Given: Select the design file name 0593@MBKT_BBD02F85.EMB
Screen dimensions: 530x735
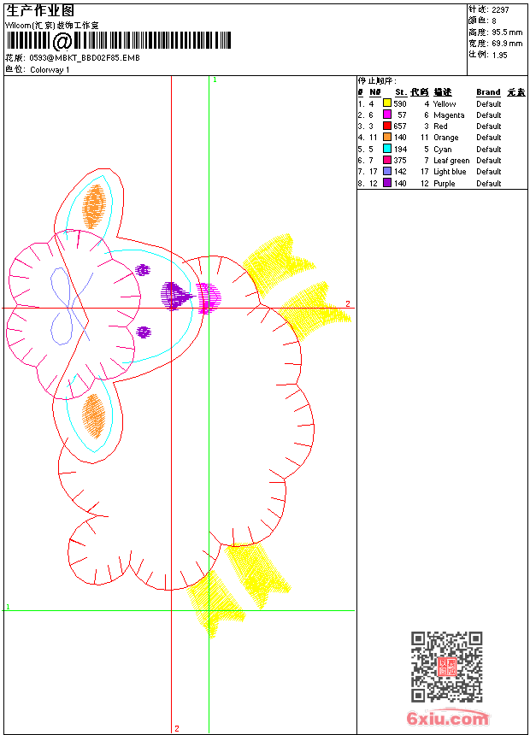Looking at the screenshot, I should click(x=85, y=57).
